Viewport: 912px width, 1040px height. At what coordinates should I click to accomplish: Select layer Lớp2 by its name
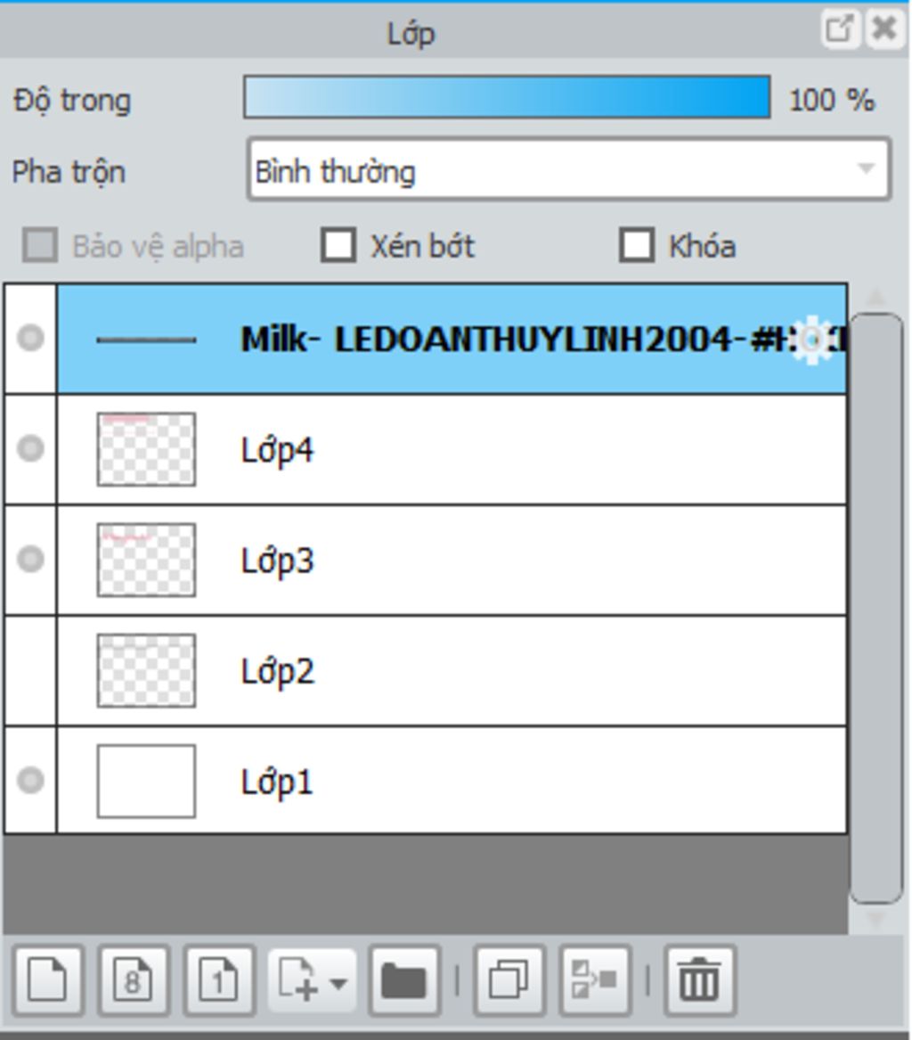tap(277, 671)
